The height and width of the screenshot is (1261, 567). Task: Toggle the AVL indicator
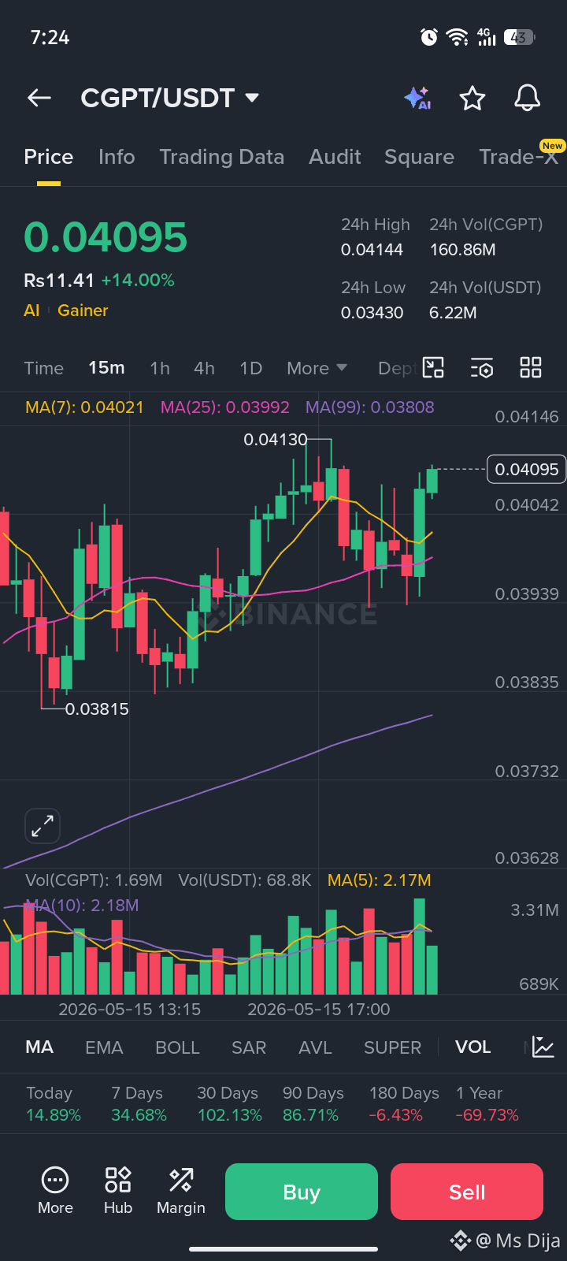[315, 1047]
